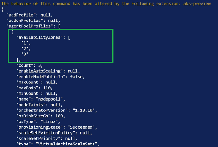Click the "Linux" osType value
This screenshot has height=147, width=218.
coord(49,121)
